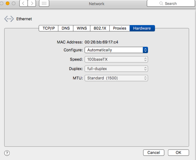Click inside the Search field
196x160 pixels.
click(171, 3)
